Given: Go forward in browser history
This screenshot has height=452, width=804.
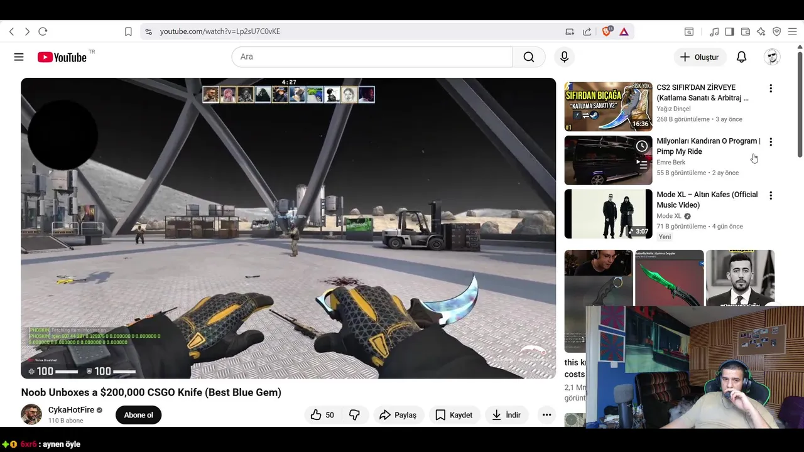Looking at the screenshot, I should click(27, 31).
